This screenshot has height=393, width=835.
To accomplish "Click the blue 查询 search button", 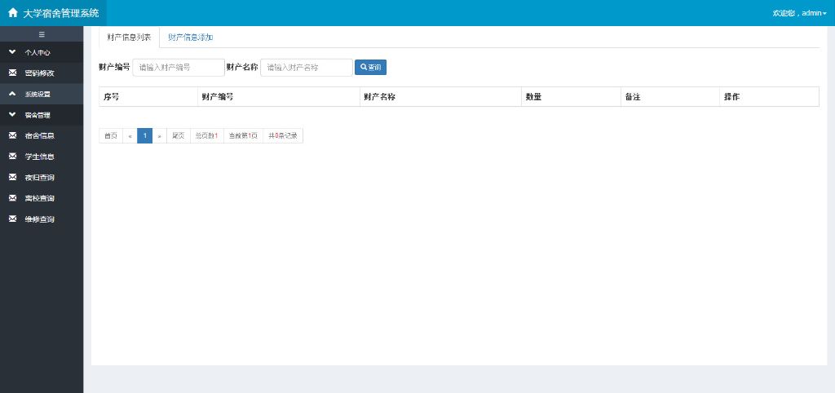I will click(x=371, y=67).
